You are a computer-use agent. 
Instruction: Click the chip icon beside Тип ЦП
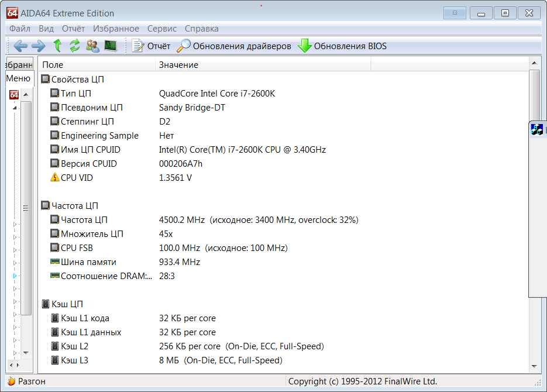coord(55,93)
